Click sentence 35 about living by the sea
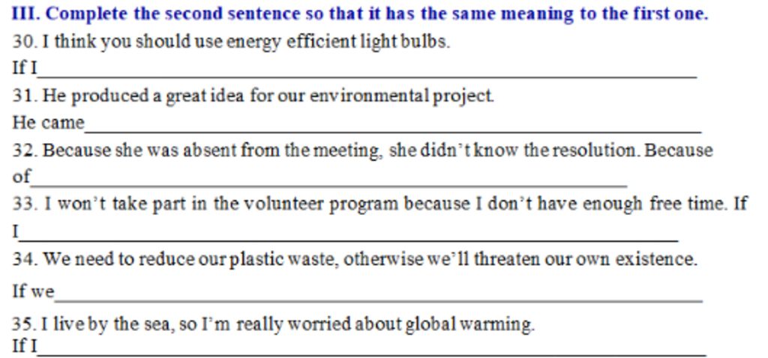Image resolution: width=768 pixels, height=358 pixels. [274, 324]
